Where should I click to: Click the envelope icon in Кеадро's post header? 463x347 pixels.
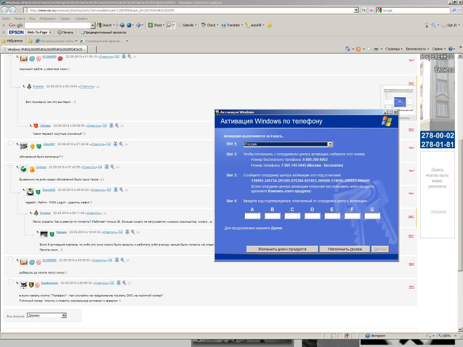[120, 232]
